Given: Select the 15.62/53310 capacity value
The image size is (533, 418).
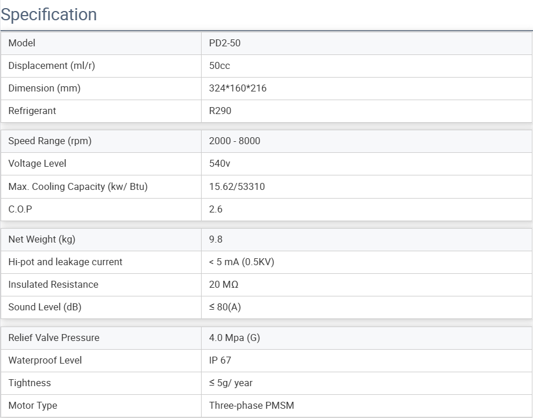Looking at the screenshot, I should coord(237,187).
